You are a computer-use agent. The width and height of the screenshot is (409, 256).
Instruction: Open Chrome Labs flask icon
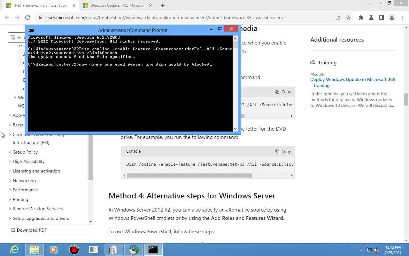coord(371,18)
